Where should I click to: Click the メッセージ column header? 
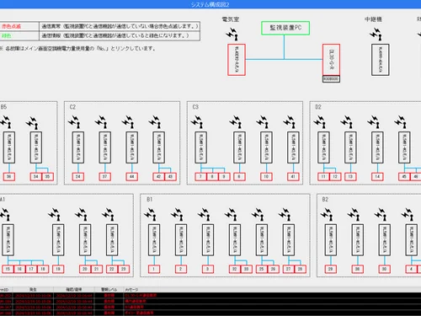coord(131,289)
